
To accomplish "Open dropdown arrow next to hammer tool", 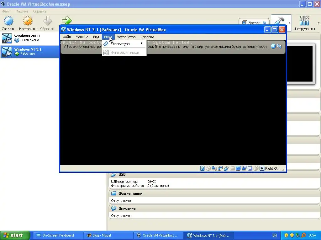I will point(289,23).
